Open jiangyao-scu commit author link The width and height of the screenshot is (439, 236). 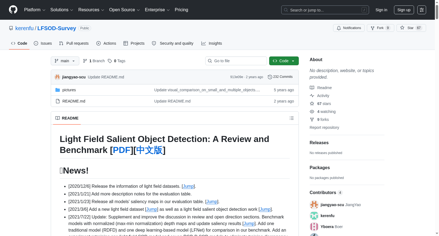coord(74,77)
